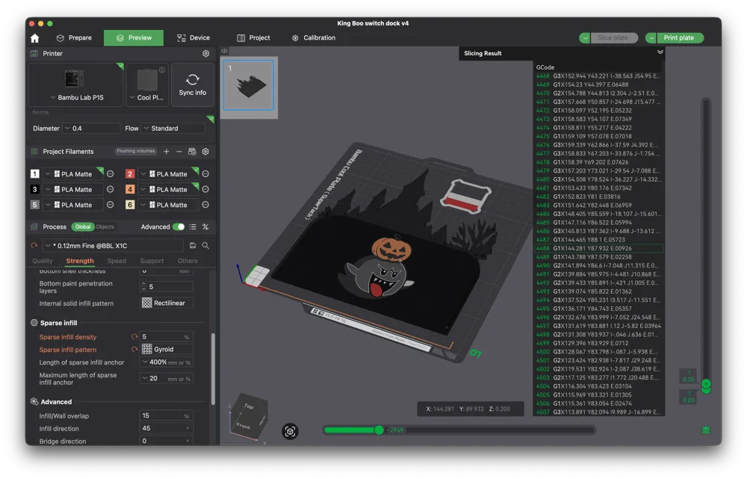Reset Sparse infill density value
747x479 pixels.
pos(134,337)
